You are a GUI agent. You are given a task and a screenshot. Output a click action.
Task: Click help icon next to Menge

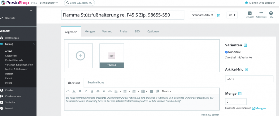(240, 94)
